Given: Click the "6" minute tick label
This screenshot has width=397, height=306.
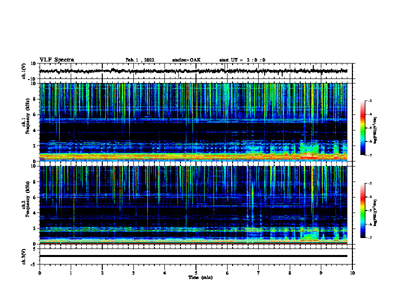Looking at the screenshot, I should pyautogui.click(x=228, y=273).
